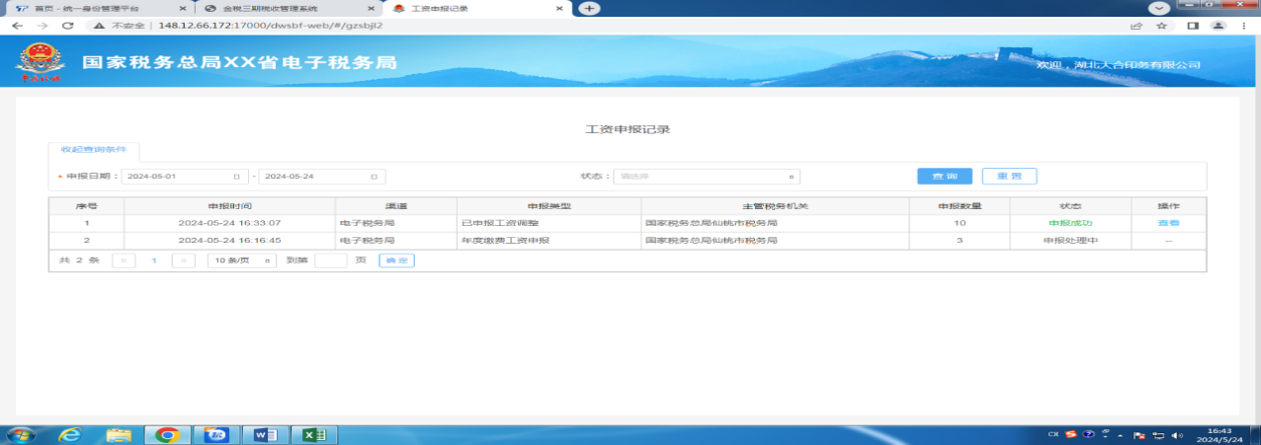The image size is (1261, 445).
Task: Click the 查询 search button
Action: (945, 177)
